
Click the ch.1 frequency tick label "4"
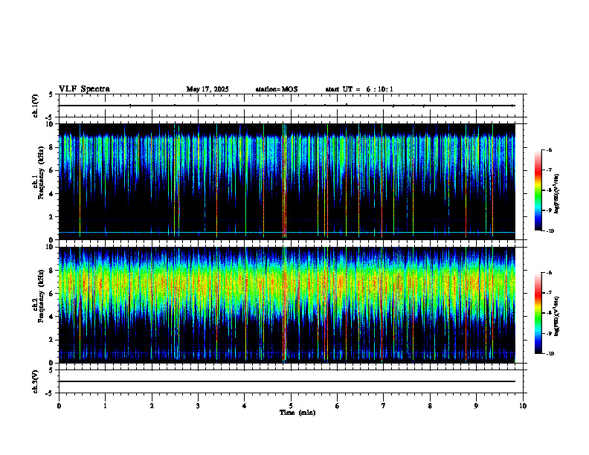click(x=52, y=194)
